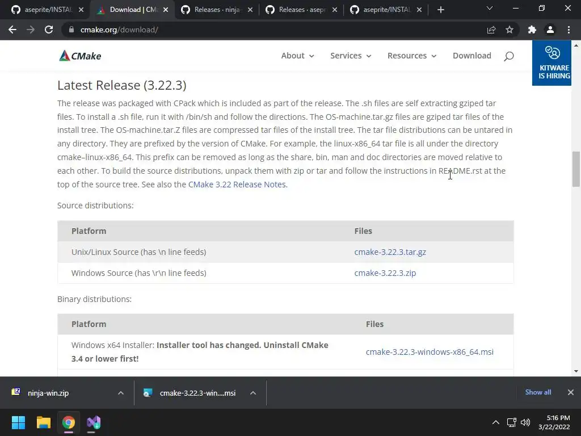Close the Releases aseprite tab
The width and height of the screenshot is (581, 436).
pyautogui.click(x=335, y=10)
